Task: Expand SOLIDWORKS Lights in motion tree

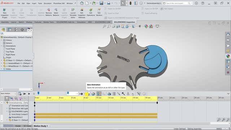Action: point(7,111)
